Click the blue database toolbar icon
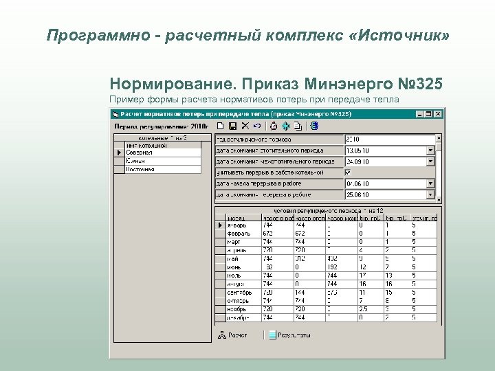 pos(314,126)
